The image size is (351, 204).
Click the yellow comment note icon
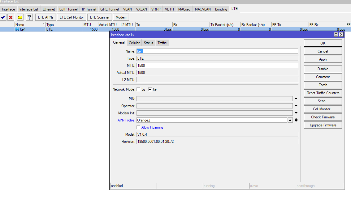(20, 17)
